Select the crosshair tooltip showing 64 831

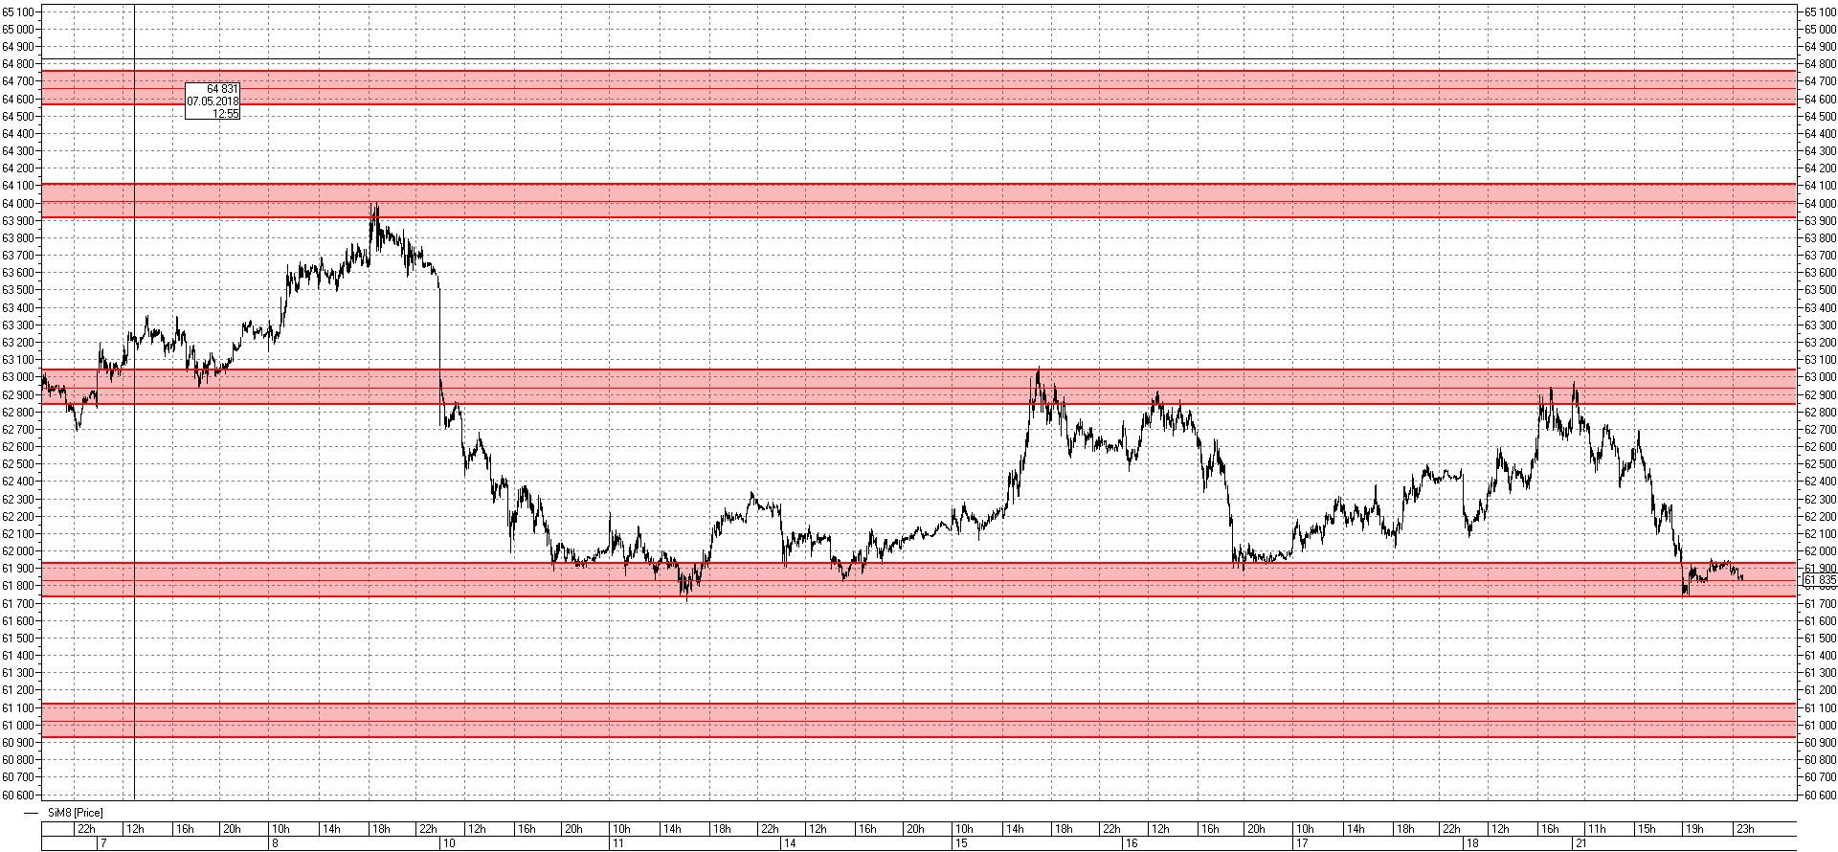pos(213,101)
